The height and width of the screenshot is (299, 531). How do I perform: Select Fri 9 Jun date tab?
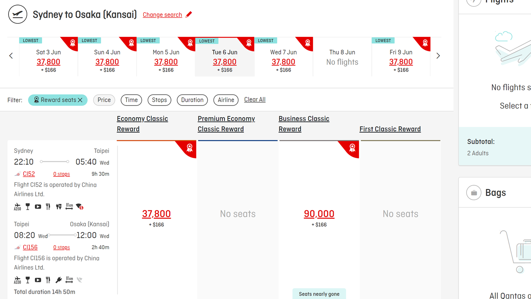point(401,57)
